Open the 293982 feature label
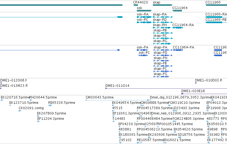This screenshot has width=227, height=144. coord(214,135)
